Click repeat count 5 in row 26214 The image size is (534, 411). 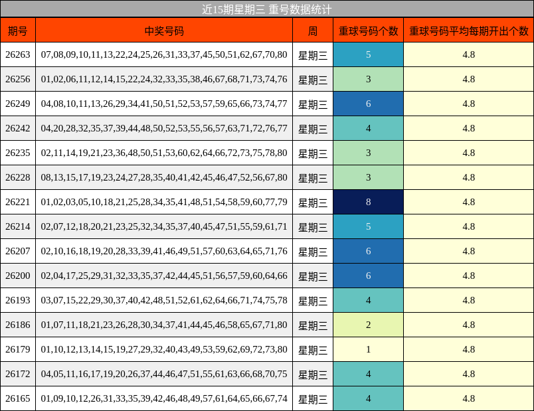[368, 226]
